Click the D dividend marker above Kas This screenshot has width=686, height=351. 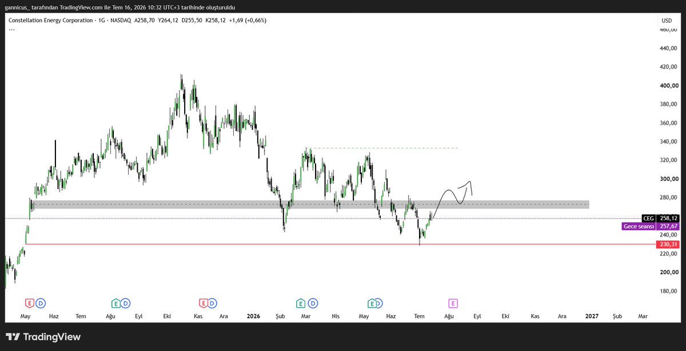(213, 302)
